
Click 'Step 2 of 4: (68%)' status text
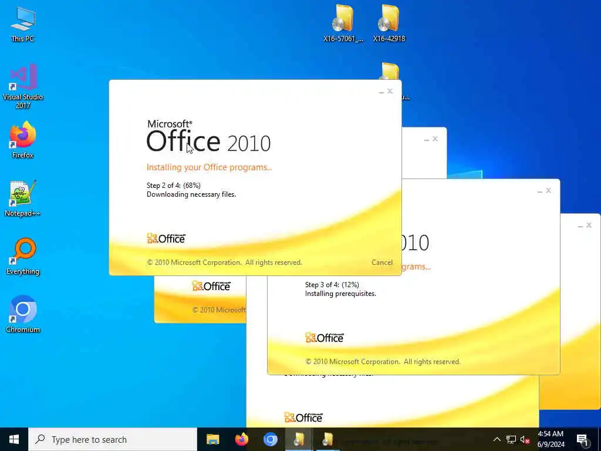tap(174, 186)
